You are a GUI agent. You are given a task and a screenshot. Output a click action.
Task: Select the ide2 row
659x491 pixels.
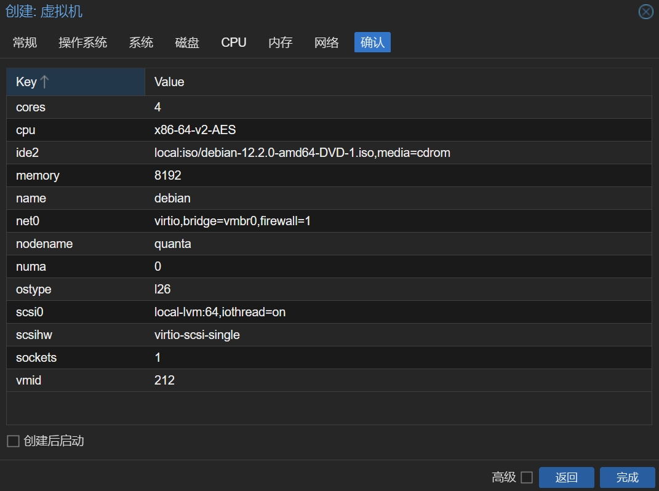(x=329, y=153)
